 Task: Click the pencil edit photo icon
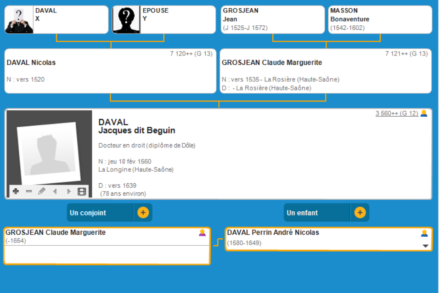42,192
